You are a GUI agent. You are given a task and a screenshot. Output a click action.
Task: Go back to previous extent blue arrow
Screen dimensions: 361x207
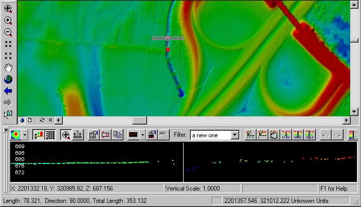8,91
